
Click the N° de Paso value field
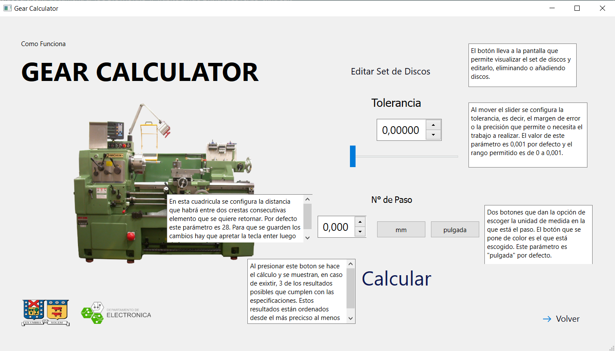(x=336, y=227)
